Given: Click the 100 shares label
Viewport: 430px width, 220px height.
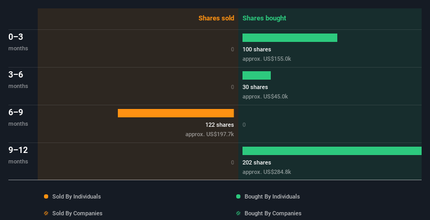Looking at the screenshot, I should (257, 49).
